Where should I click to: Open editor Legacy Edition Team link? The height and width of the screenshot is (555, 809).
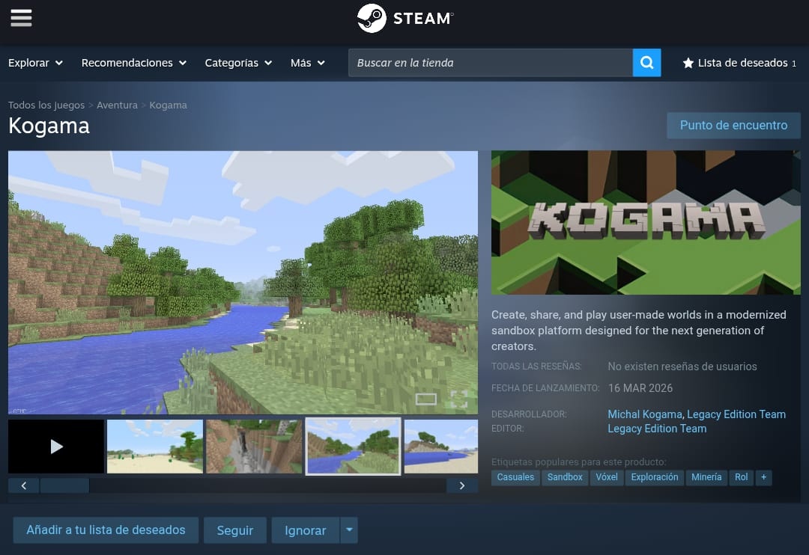pos(657,429)
